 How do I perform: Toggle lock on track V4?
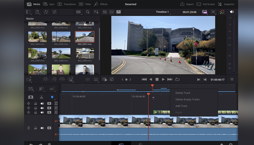(x=36, y=104)
